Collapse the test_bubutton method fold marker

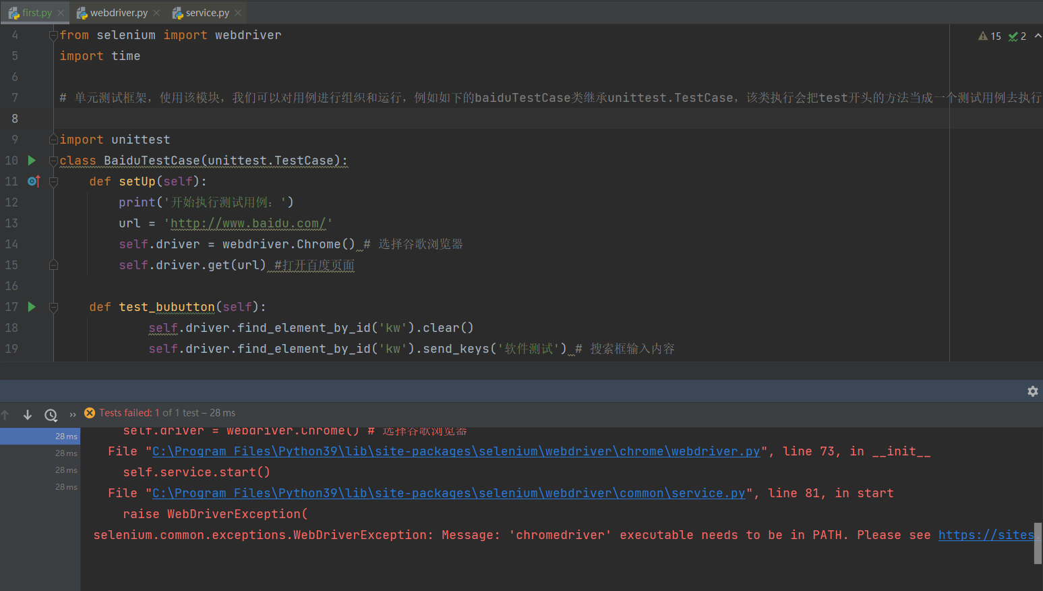click(x=53, y=307)
